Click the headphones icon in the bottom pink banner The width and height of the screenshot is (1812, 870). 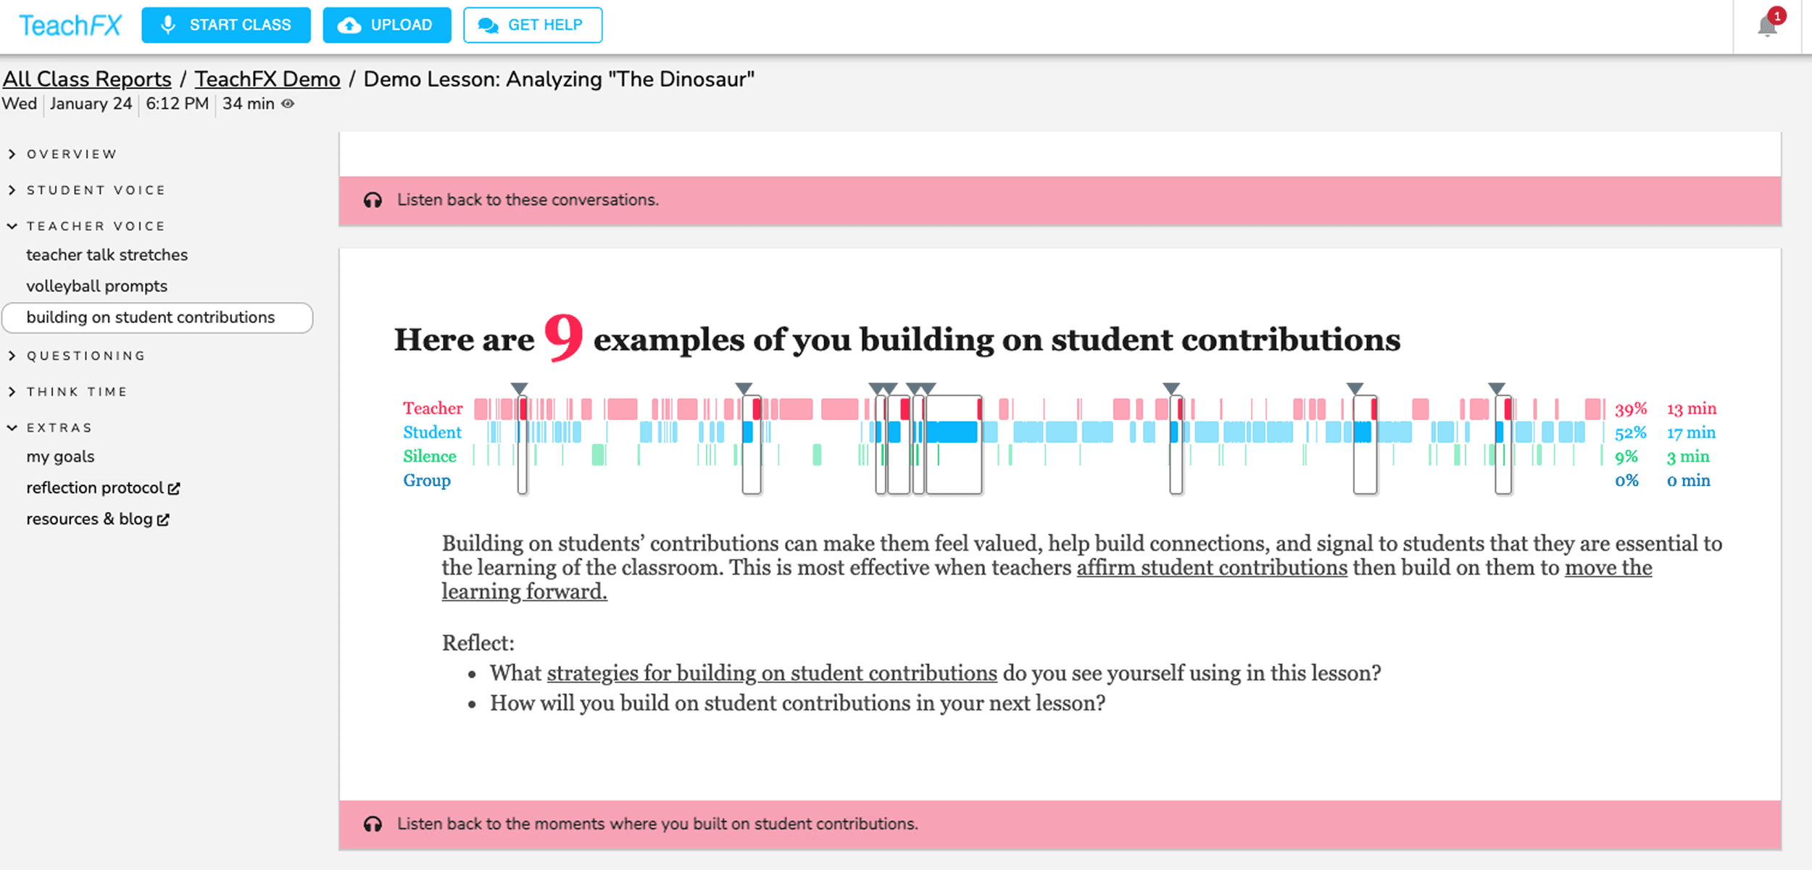tap(373, 824)
